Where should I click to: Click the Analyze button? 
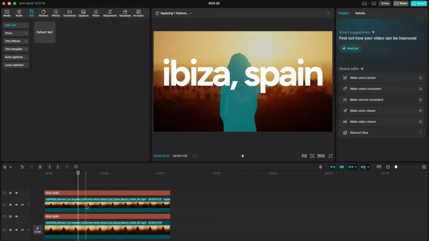[350, 49]
